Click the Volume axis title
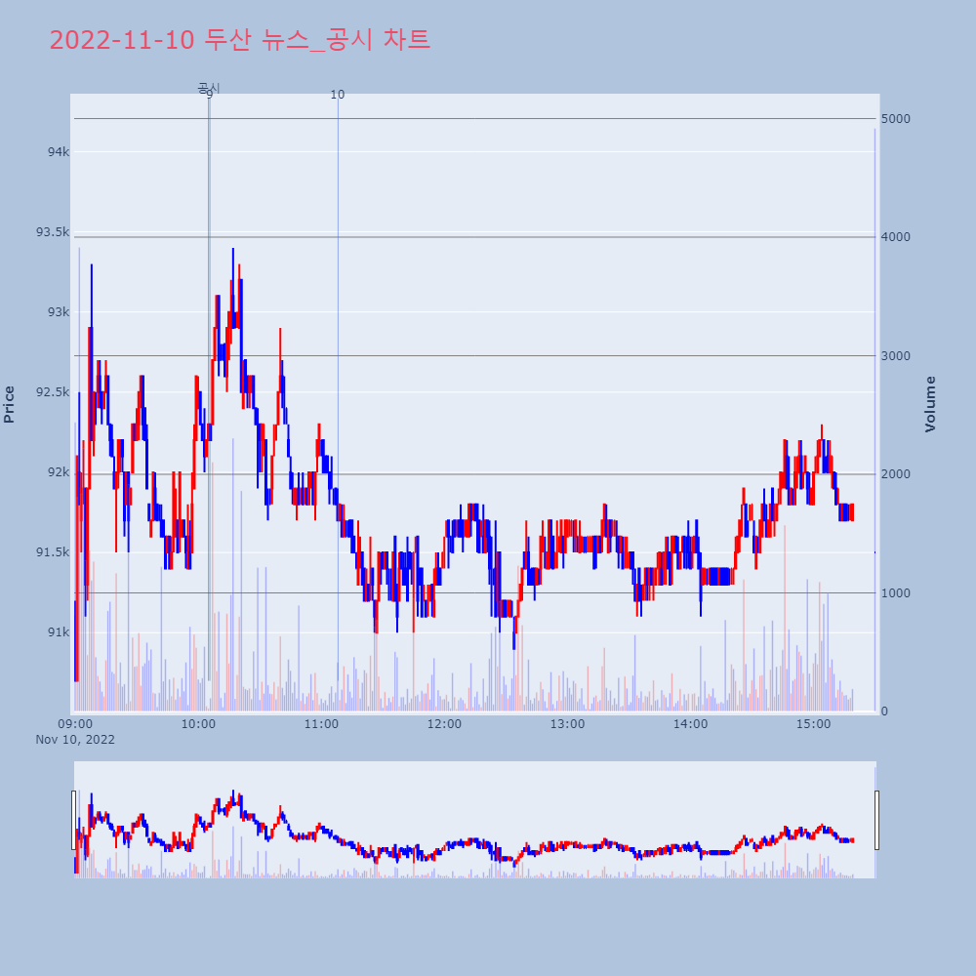Screen dimensions: 976x976 pos(930,405)
